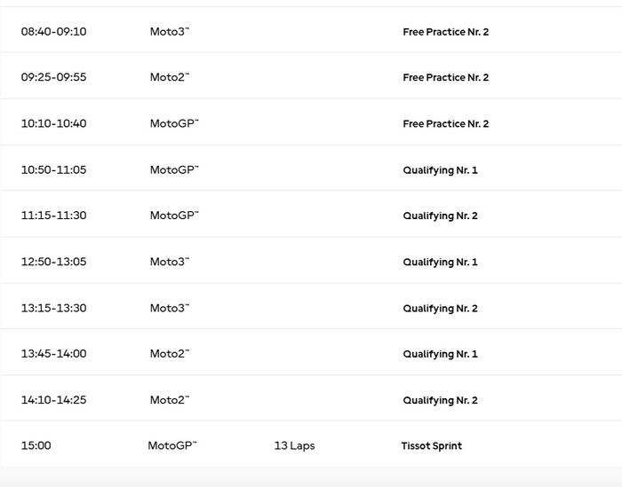Open Moto3 Qualifying Nr. 2 session

[440, 308]
